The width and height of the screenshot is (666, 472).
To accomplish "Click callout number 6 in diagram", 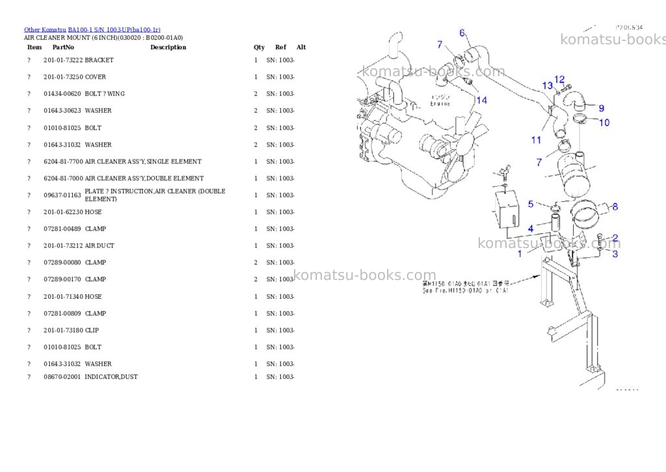I will [x=462, y=33].
